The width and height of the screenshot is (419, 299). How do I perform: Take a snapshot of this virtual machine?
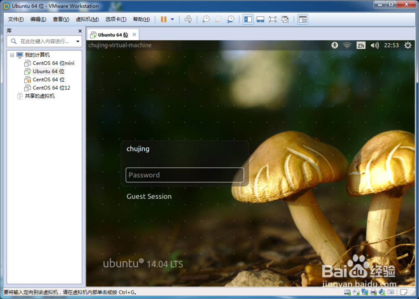[206, 19]
